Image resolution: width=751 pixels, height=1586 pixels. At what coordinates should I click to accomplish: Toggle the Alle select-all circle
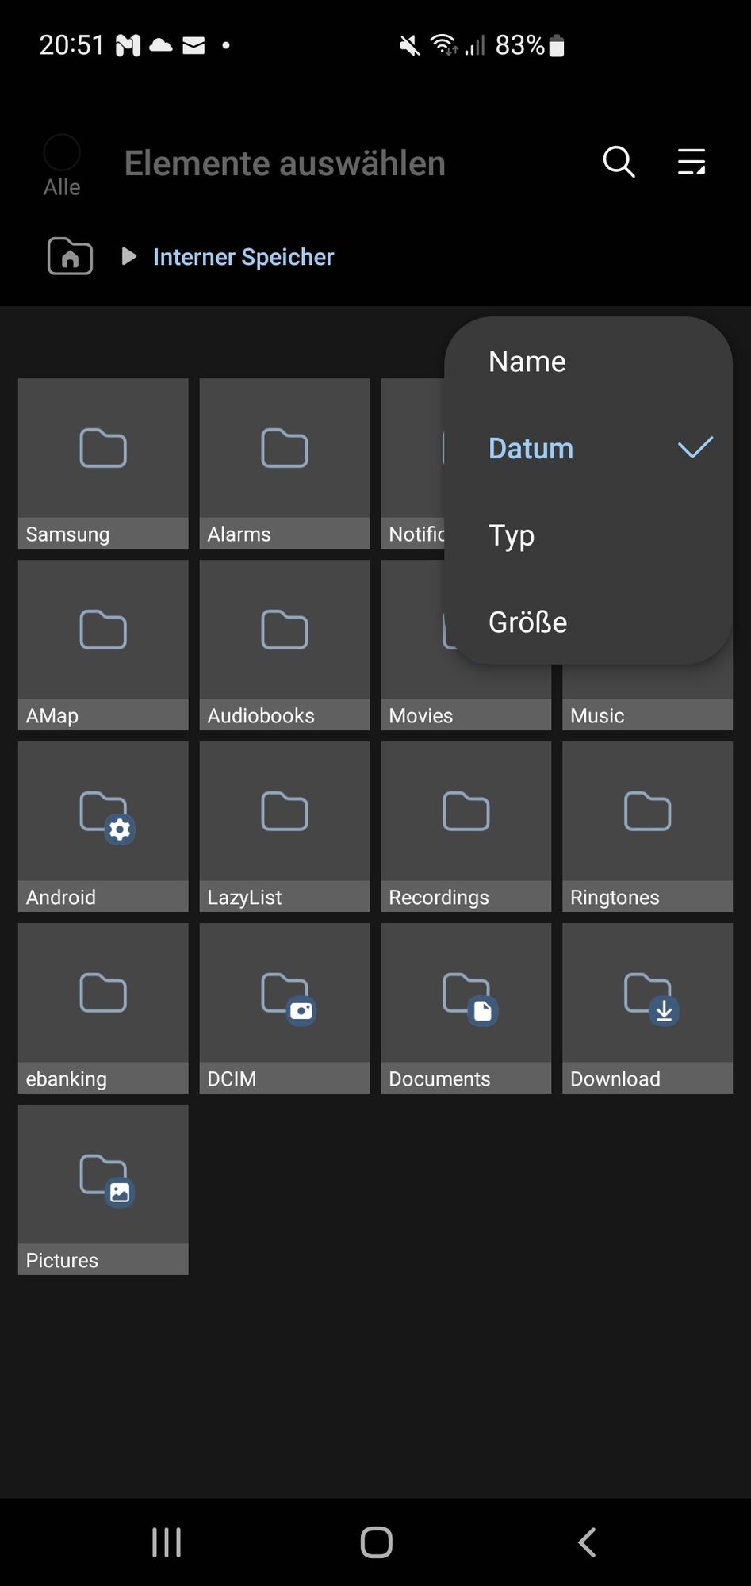coord(62,152)
